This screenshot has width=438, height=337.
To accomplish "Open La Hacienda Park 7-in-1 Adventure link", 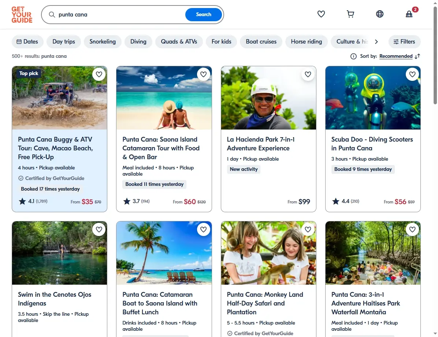I will 261,144.
